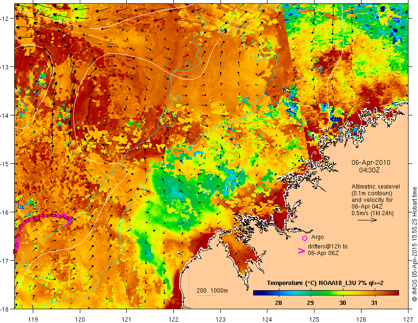Click longitude axis label 126
The width and height of the screenshot is (418, 323).
361,319
